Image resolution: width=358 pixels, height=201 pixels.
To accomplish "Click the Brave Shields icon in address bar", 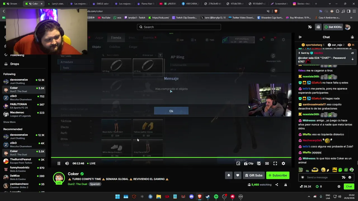I will tap(276, 11).
